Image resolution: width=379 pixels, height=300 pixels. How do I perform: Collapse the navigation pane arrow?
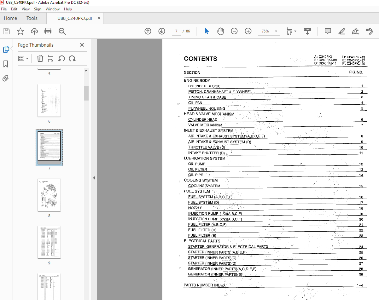click(x=94, y=178)
